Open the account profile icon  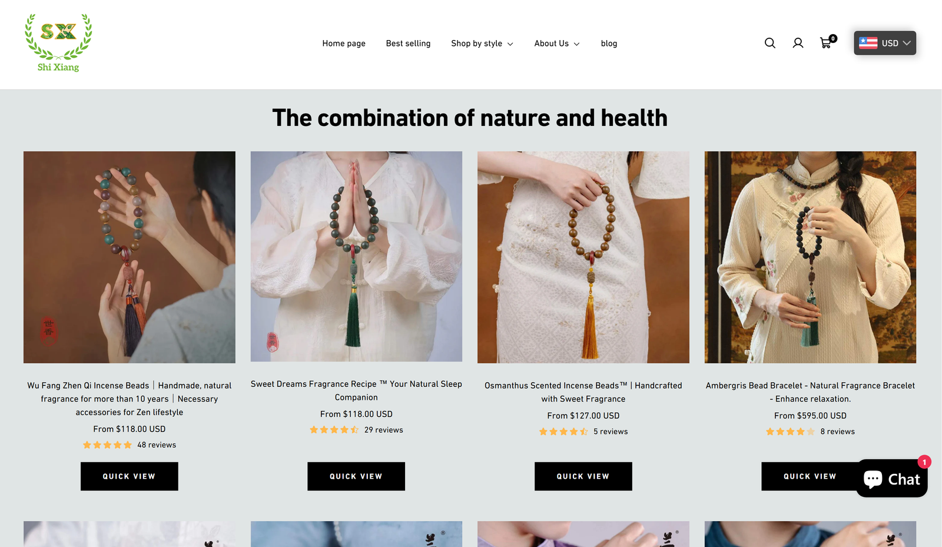point(798,43)
